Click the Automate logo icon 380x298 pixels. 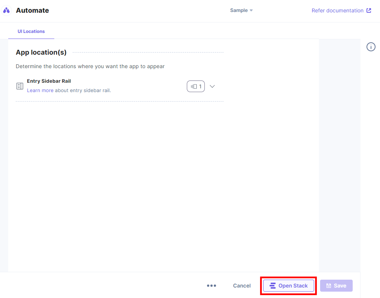pyautogui.click(x=6, y=10)
